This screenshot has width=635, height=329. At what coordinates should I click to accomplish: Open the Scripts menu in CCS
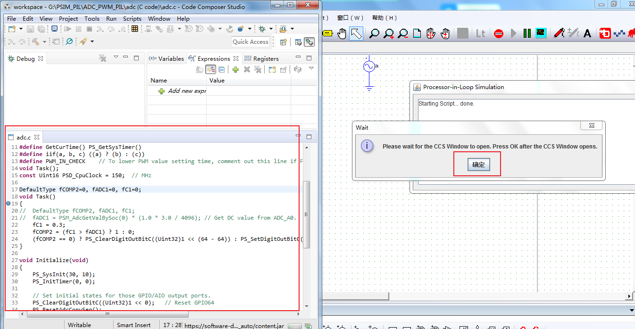pyautogui.click(x=132, y=19)
